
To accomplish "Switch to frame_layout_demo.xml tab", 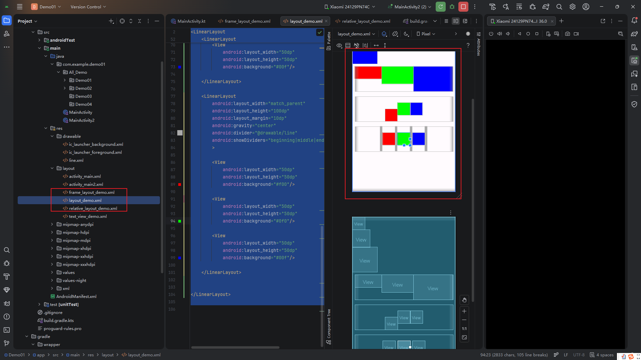I will 244,21.
